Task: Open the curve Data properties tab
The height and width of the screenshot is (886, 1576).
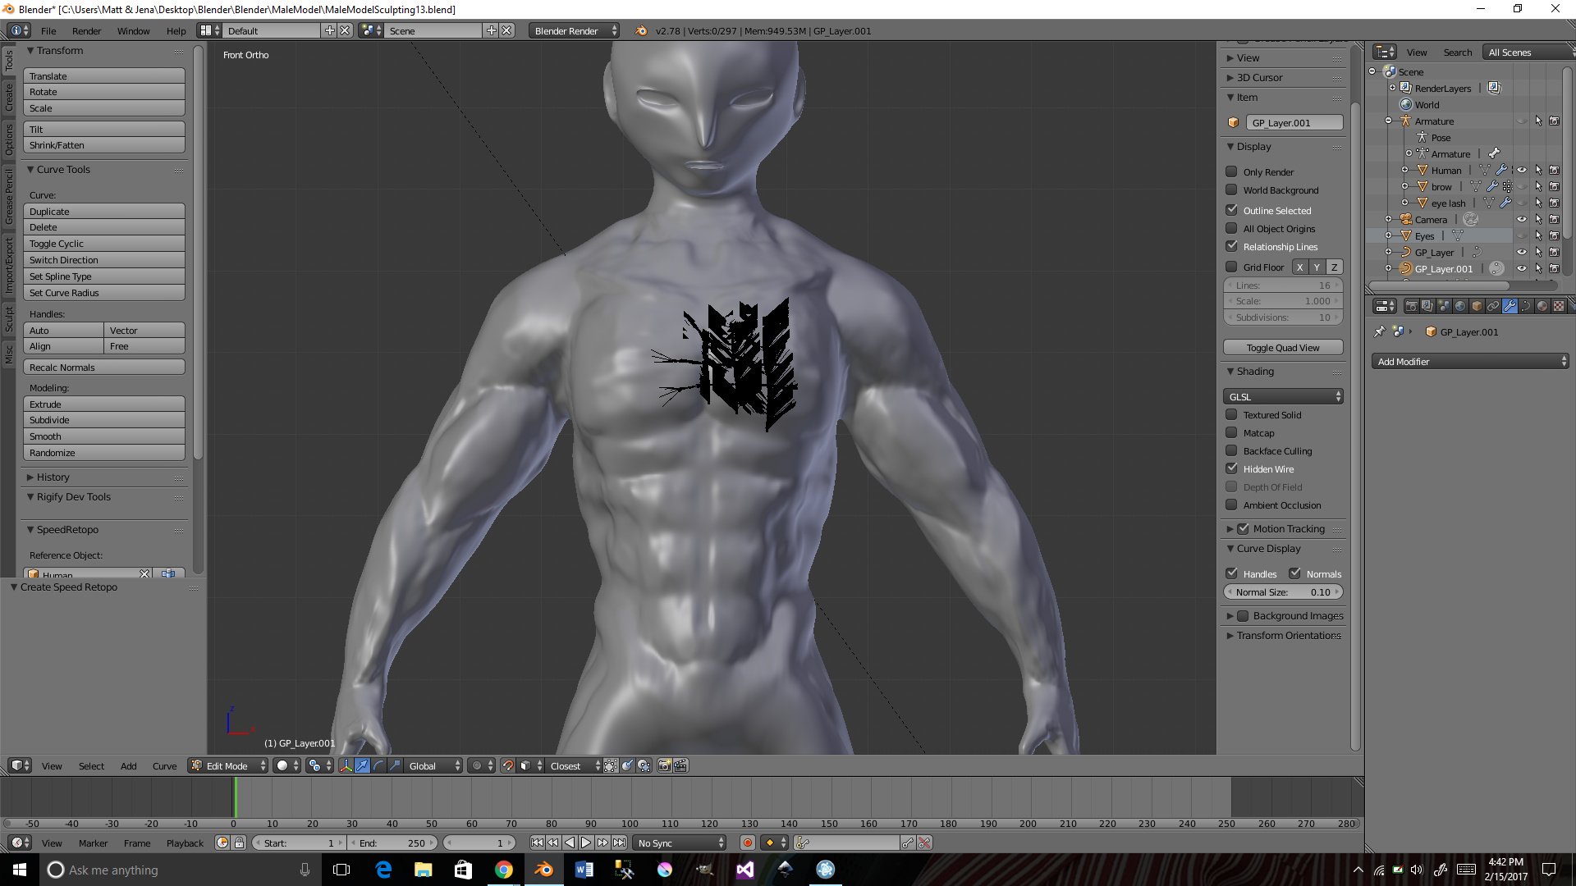Action: (1526, 306)
